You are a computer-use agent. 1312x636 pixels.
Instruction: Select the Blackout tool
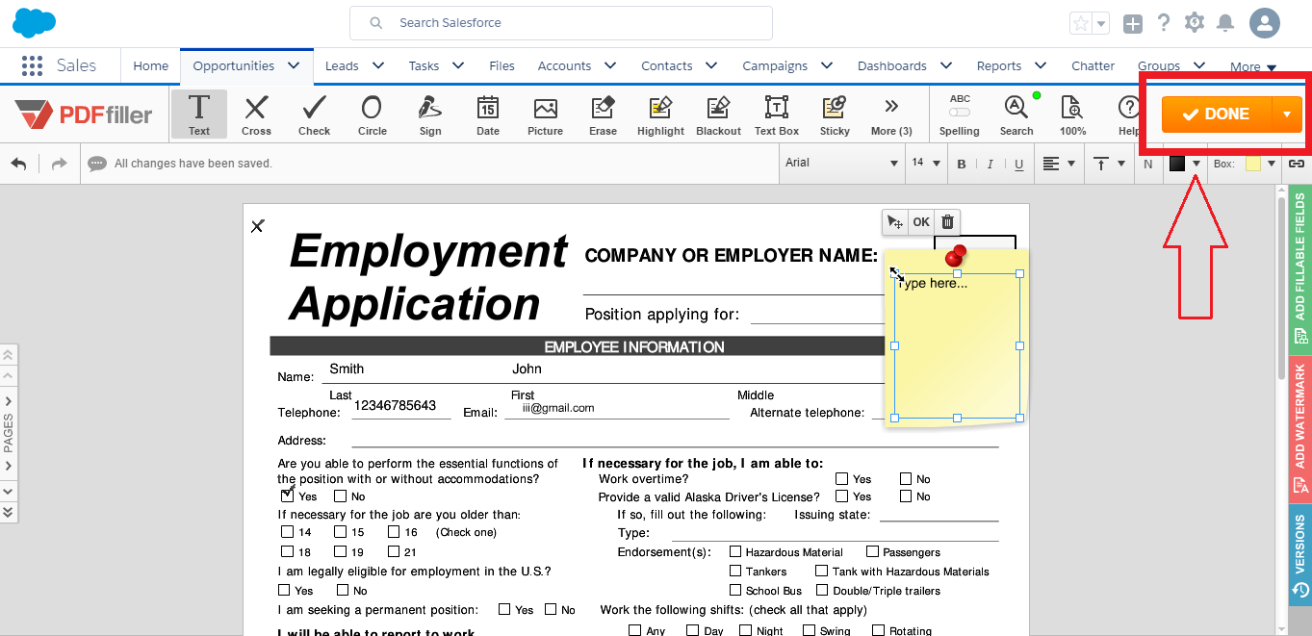pos(718,114)
